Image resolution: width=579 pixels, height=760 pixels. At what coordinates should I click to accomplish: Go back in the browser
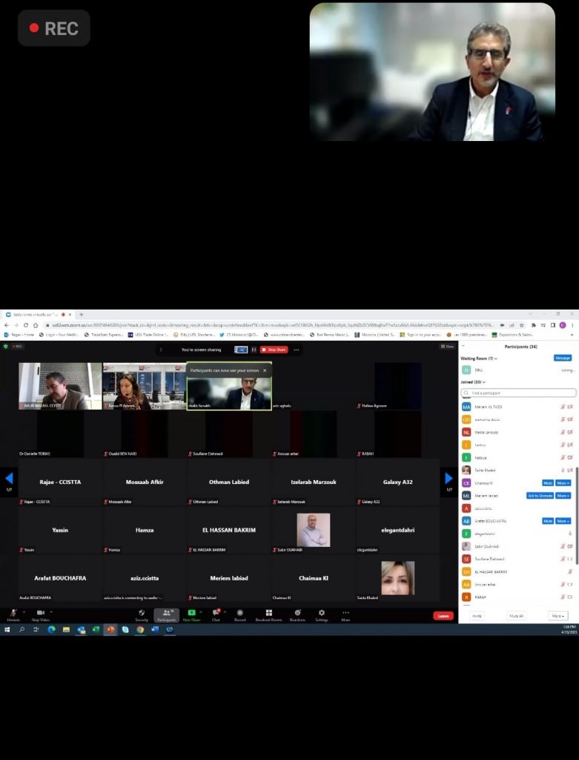(x=7, y=325)
